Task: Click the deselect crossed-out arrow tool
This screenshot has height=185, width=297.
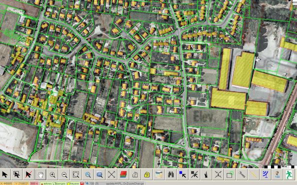Action: point(28,174)
